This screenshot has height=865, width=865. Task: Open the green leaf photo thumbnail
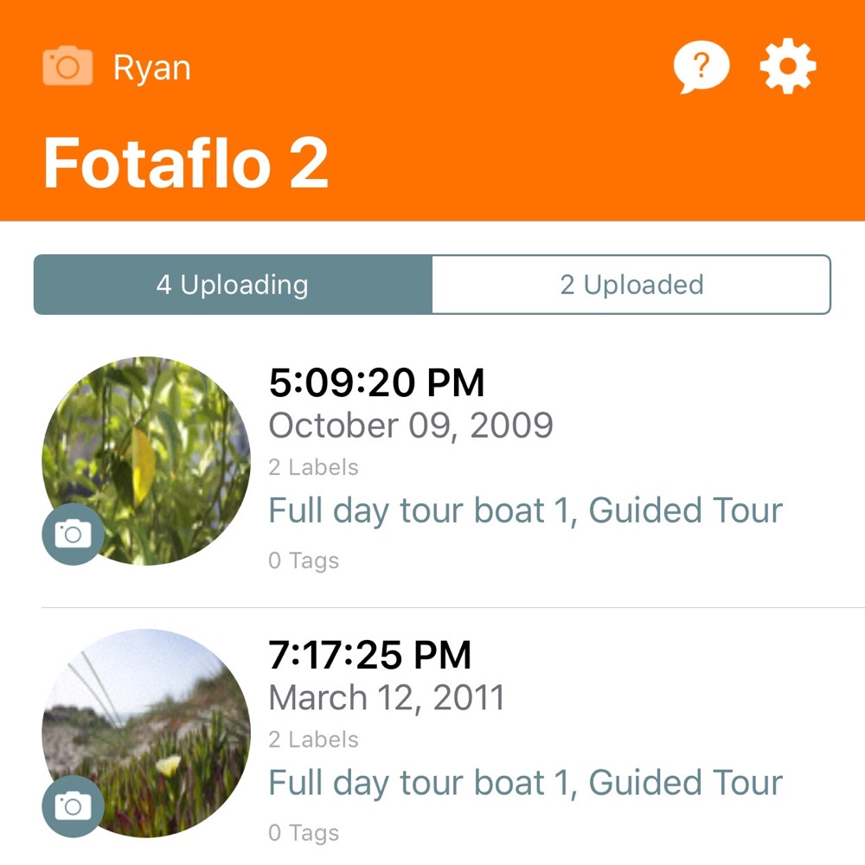coord(146,461)
